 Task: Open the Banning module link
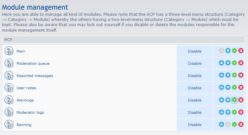24,125
